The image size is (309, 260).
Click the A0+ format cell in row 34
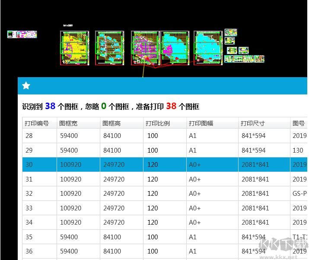click(195, 222)
